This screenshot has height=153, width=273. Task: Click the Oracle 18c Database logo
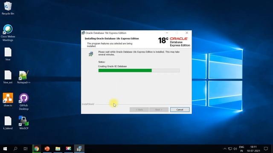tap(174, 42)
